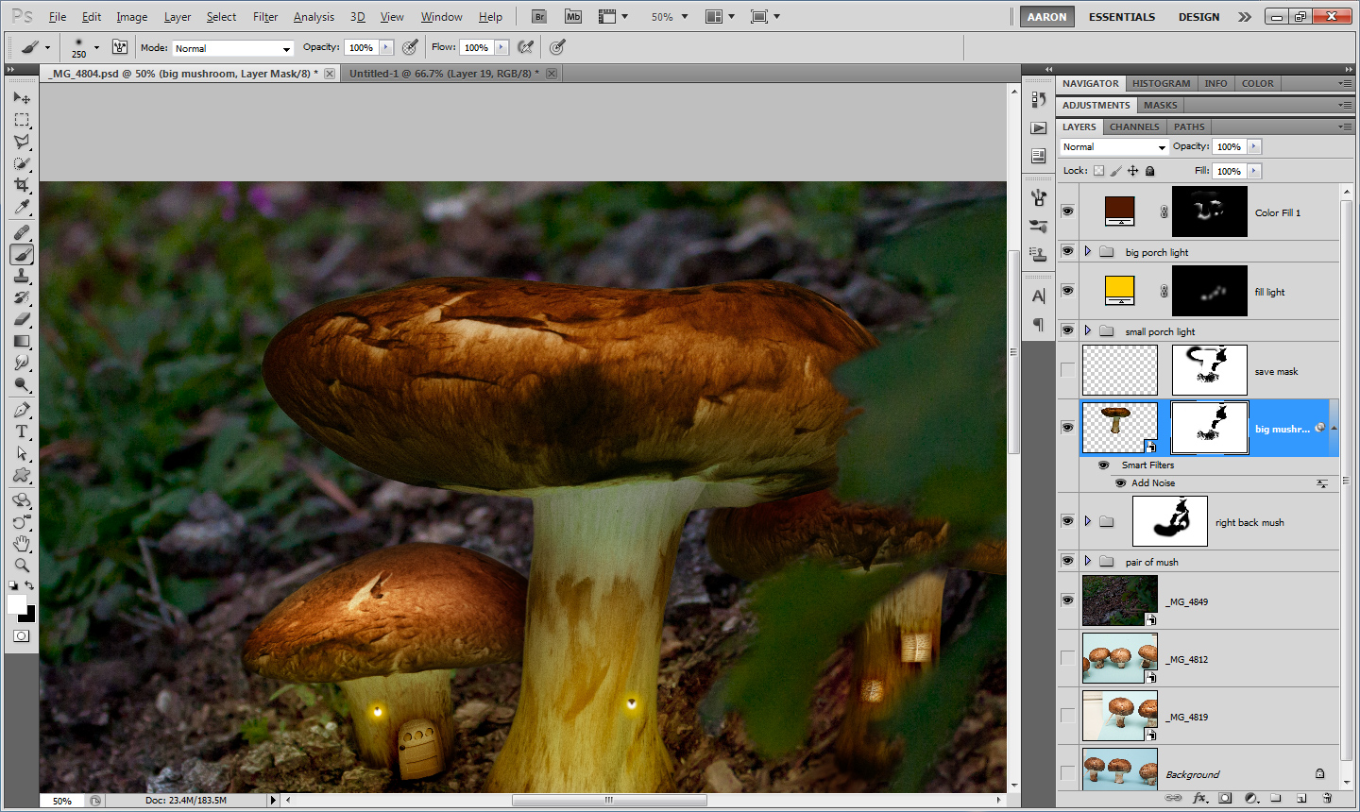Expand the big porch light group
Screen dimensions: 1360x812
pyautogui.click(x=1088, y=251)
